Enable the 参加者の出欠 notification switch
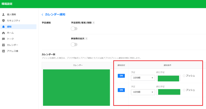 click(x=74, y=44)
